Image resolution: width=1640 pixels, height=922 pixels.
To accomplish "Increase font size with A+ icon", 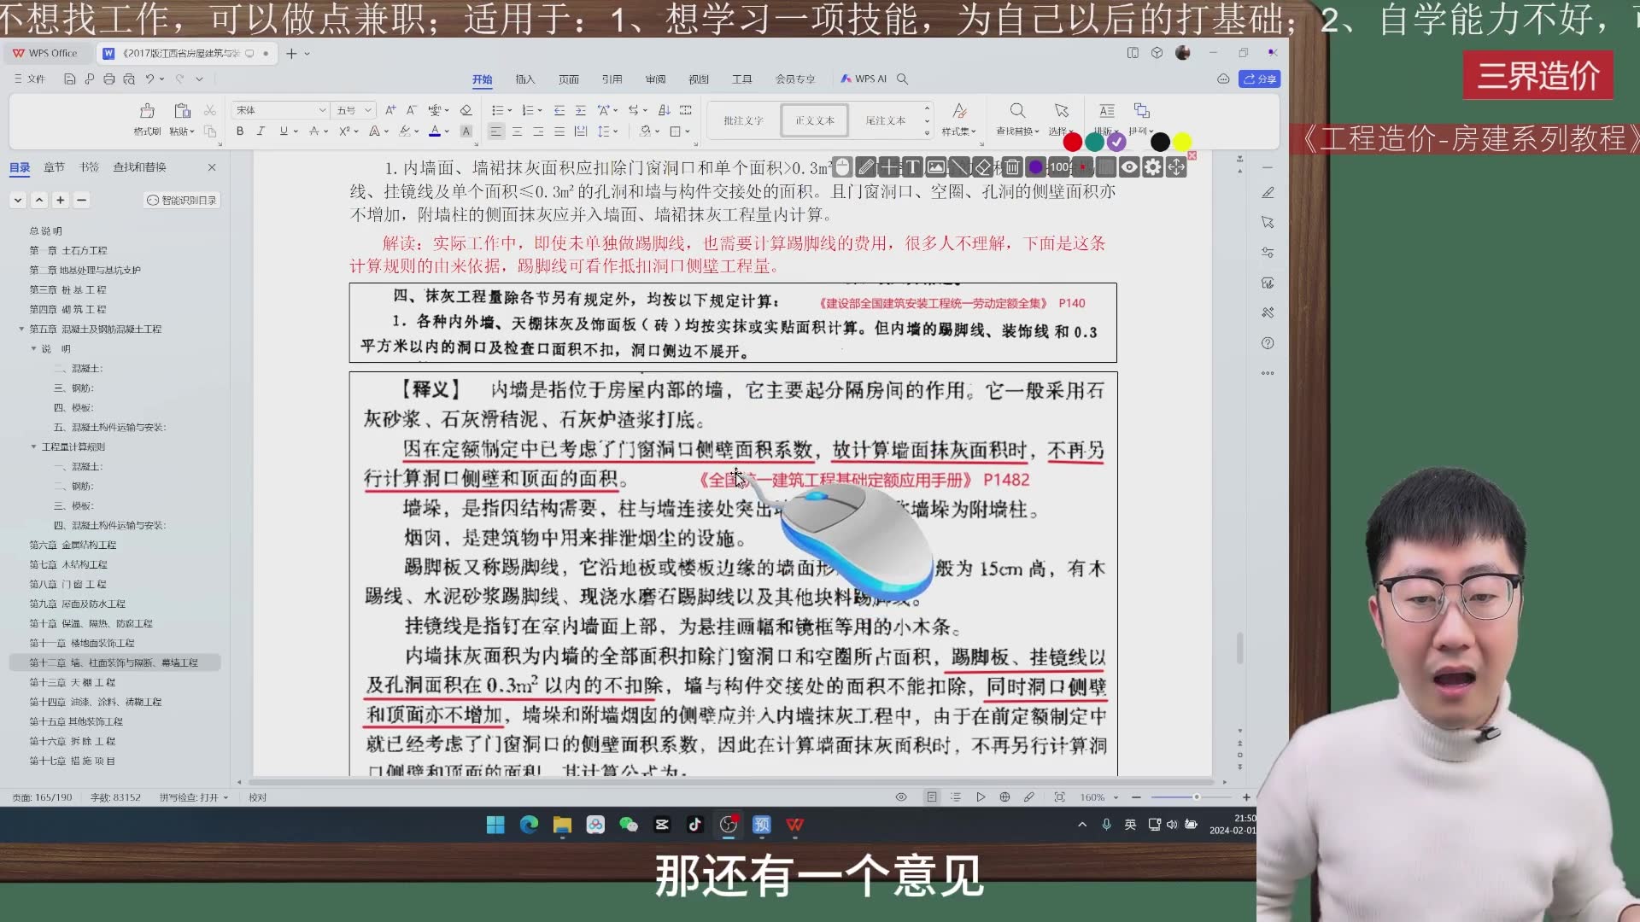I will (x=390, y=110).
